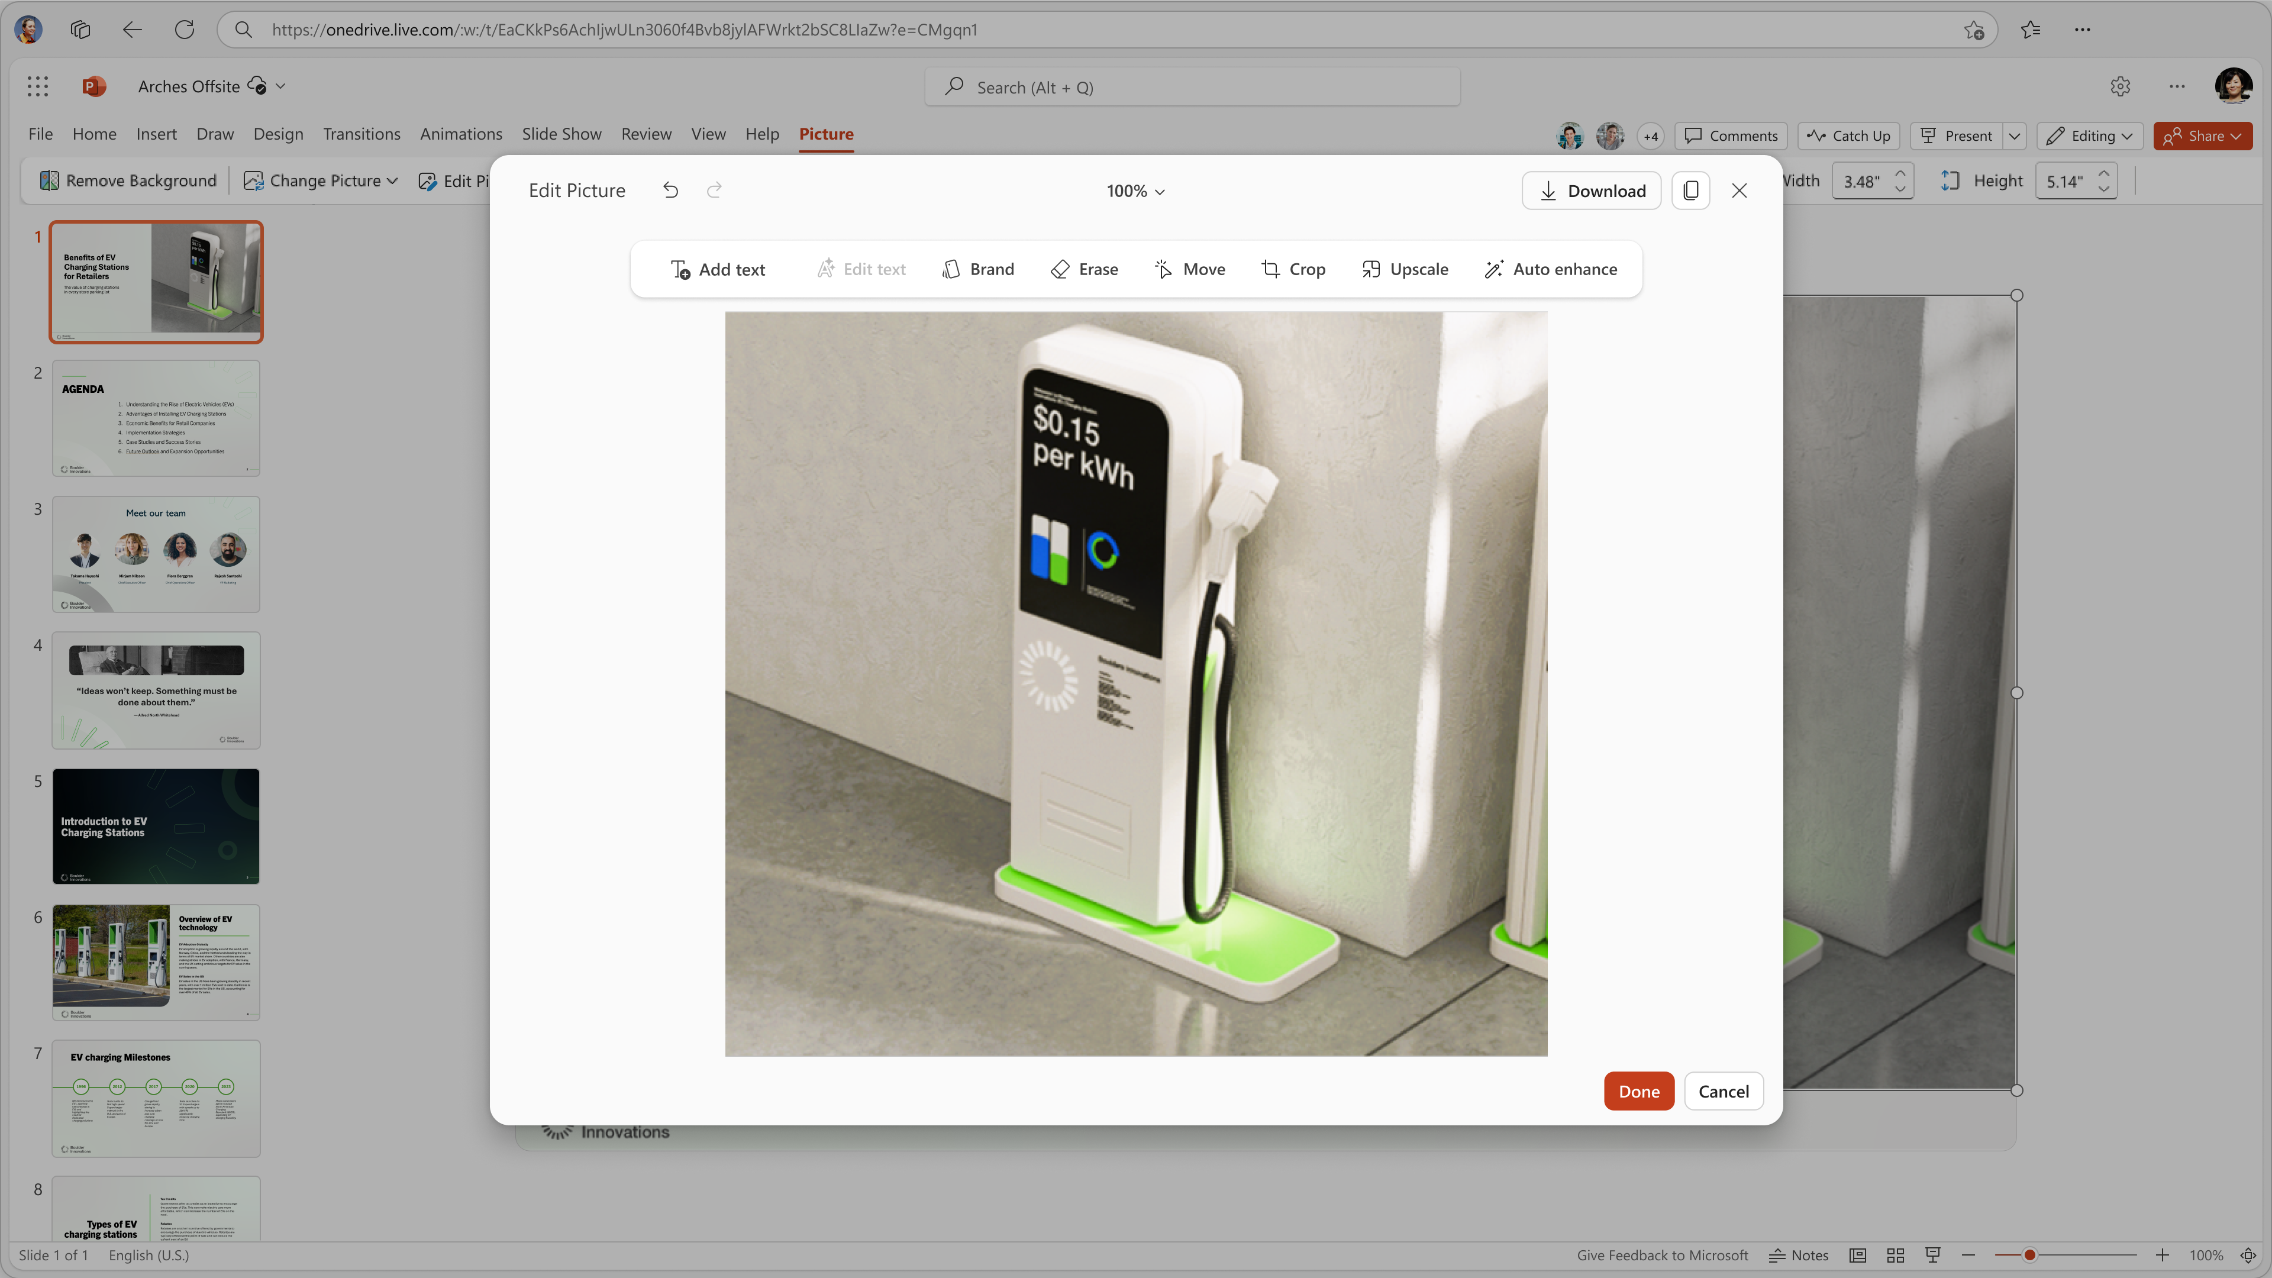The height and width of the screenshot is (1278, 2272).
Task: Click the undo arrow in Edit Picture
Action: [x=670, y=191]
